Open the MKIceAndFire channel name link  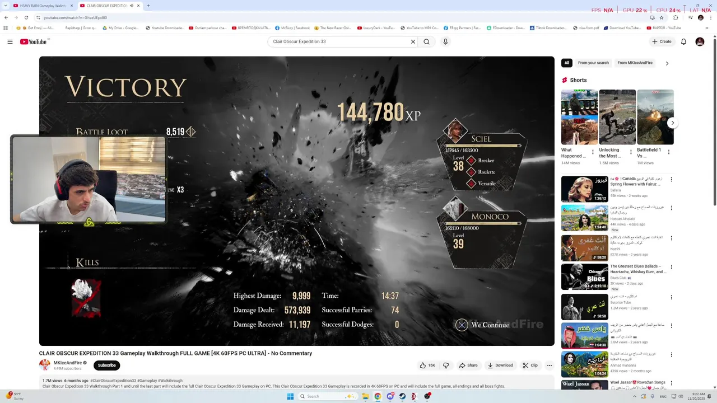[x=68, y=363]
